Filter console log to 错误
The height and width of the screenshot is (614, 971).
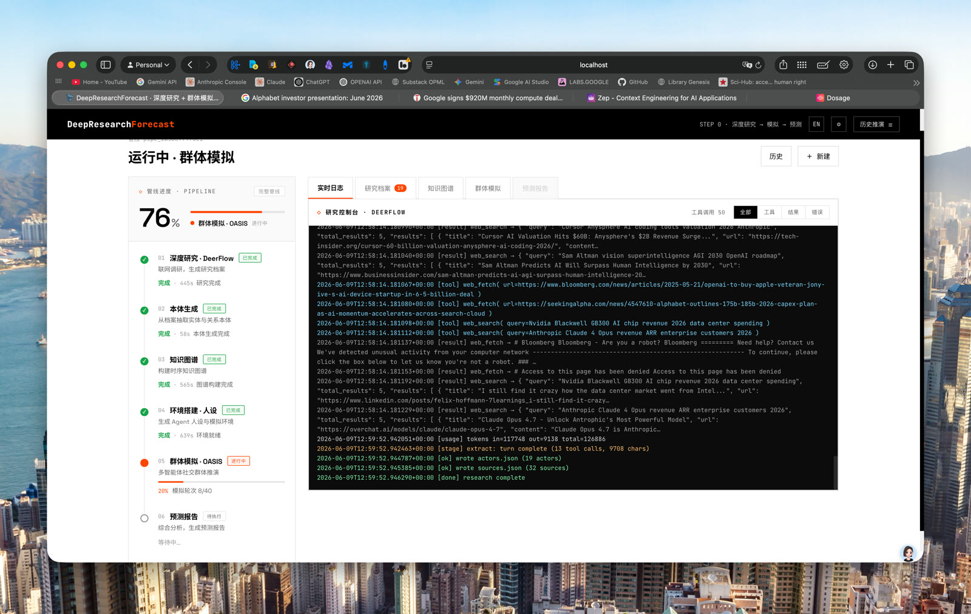(x=817, y=212)
